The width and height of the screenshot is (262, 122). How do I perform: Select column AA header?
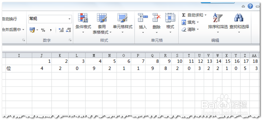click(254, 55)
